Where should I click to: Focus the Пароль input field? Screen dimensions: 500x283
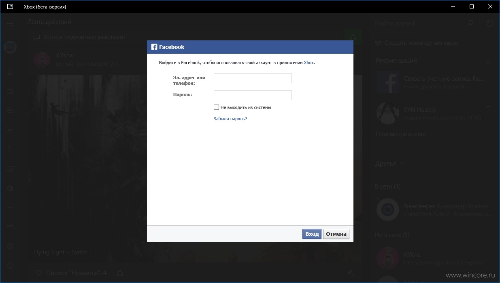(253, 95)
